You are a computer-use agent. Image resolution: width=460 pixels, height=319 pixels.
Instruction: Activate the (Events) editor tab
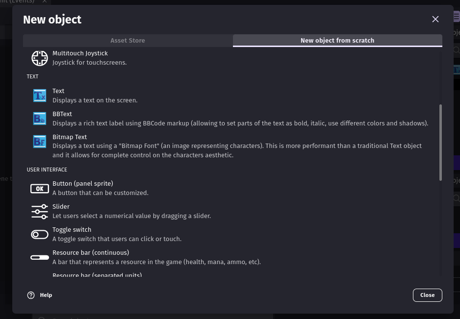tap(20, 2)
